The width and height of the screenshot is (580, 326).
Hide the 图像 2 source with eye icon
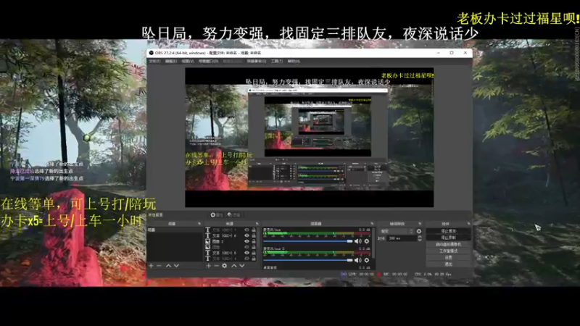[246, 241]
